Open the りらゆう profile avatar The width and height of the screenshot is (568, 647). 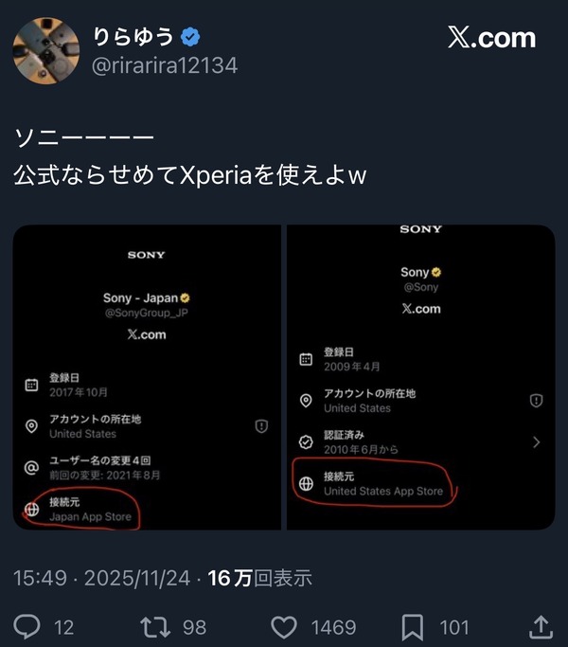pyautogui.click(x=45, y=51)
